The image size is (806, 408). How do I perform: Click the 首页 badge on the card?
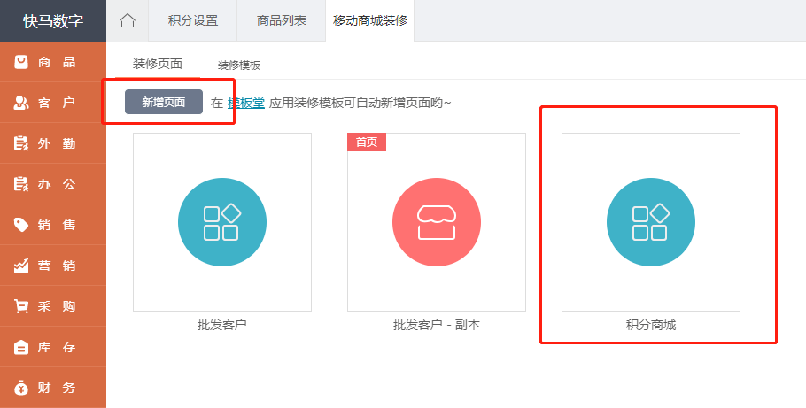point(367,142)
